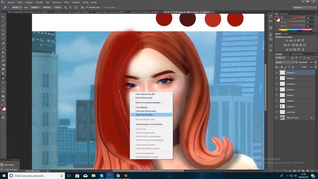This screenshot has height=179, width=318.
Task: Click the Windows taskbar search box
Action: [x=36, y=176]
